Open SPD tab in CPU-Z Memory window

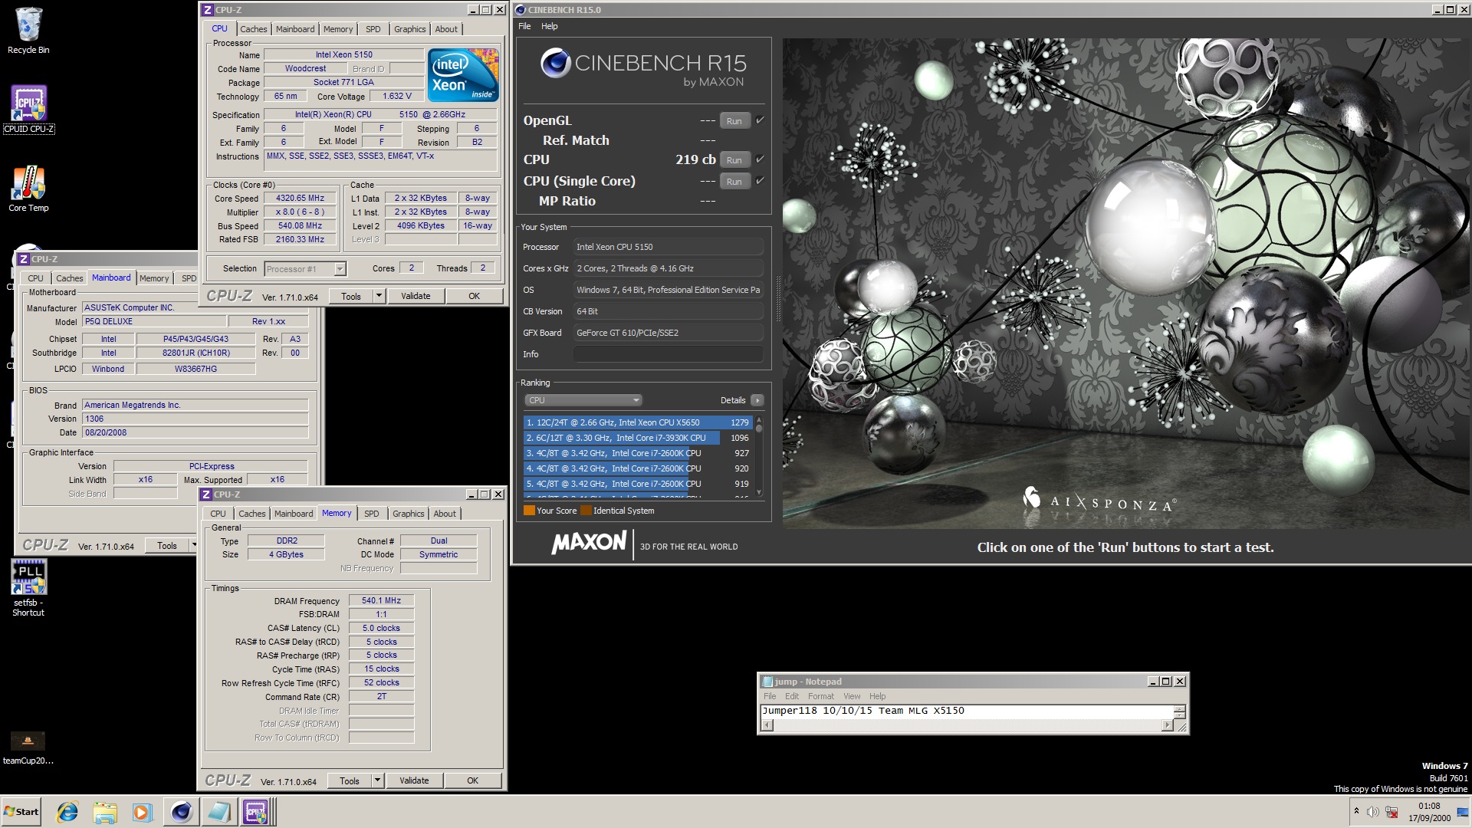[x=372, y=514]
